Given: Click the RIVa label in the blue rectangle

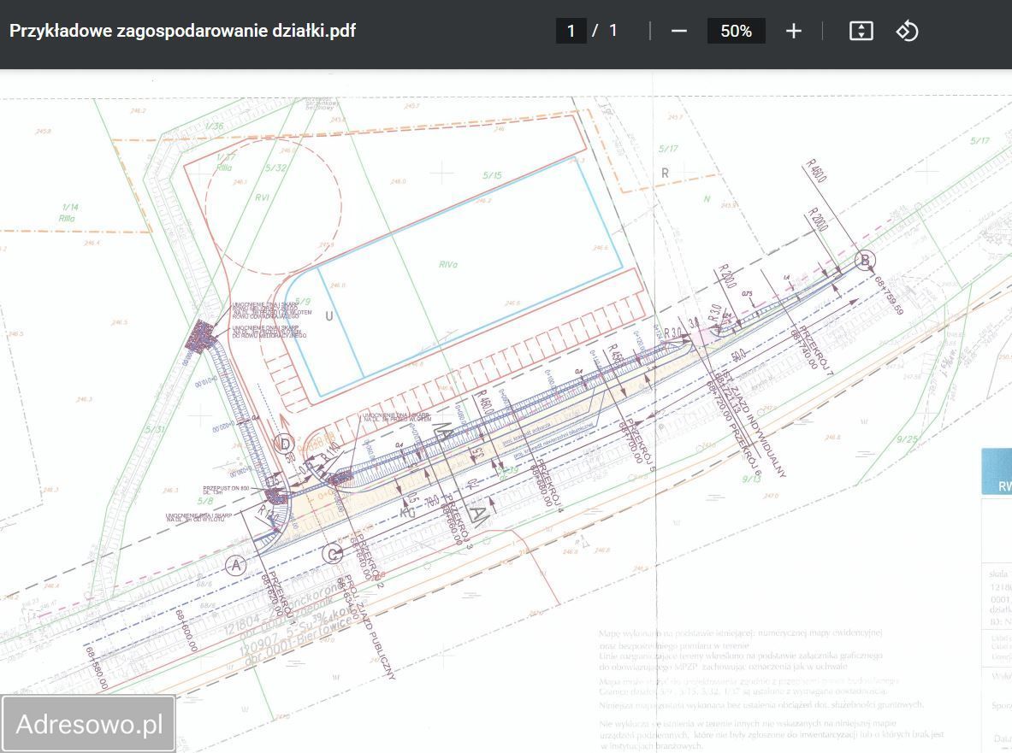Looking at the screenshot, I should pyautogui.click(x=447, y=265).
